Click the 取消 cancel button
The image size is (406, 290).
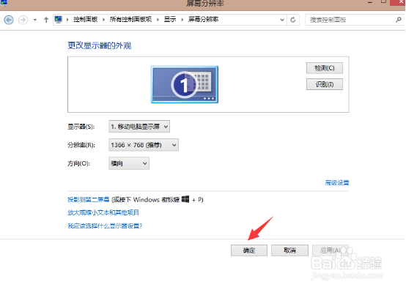289,250
